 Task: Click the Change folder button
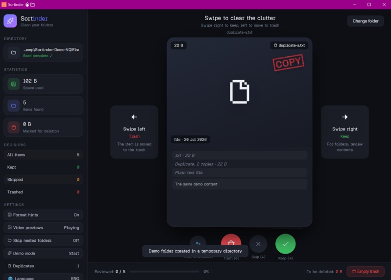click(366, 21)
